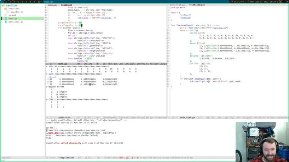Open spectro.in file in the tree

pos(17,12)
